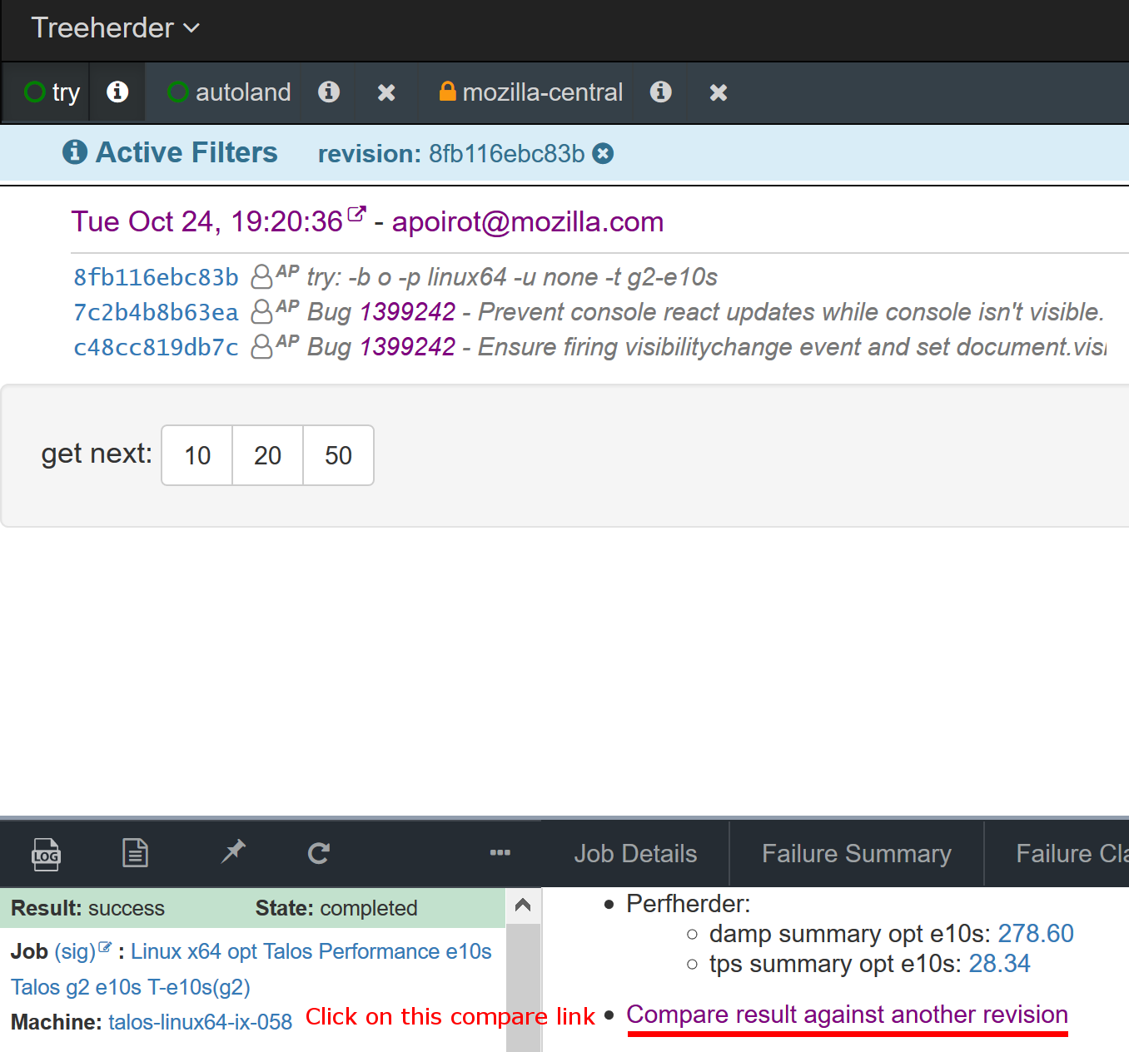Click the info icon next to try
This screenshot has width=1129, height=1052.
pyautogui.click(x=117, y=92)
